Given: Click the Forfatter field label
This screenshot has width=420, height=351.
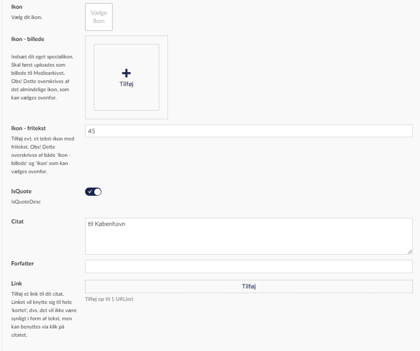Looking at the screenshot, I should pyautogui.click(x=23, y=263).
